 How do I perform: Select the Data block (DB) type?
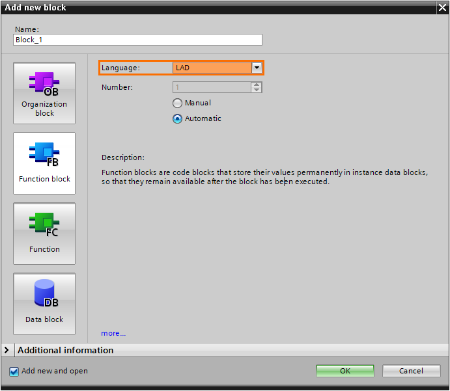(44, 304)
